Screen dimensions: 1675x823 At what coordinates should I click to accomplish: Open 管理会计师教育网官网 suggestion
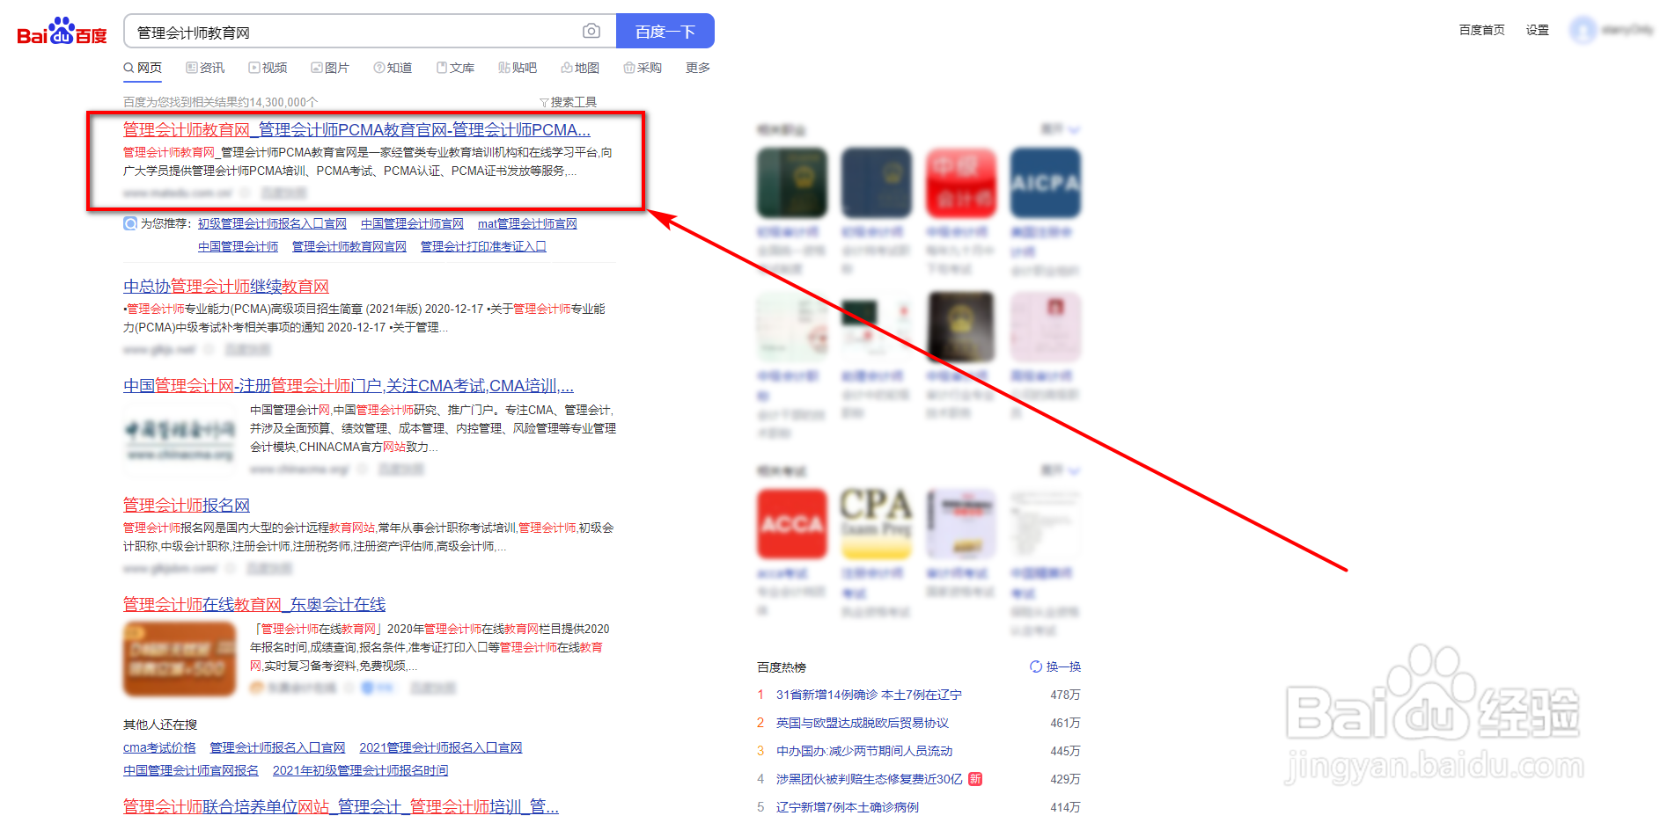(x=349, y=246)
